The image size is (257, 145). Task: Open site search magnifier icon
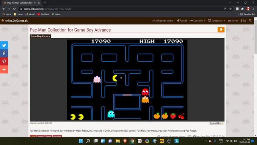[x=250, y=21]
